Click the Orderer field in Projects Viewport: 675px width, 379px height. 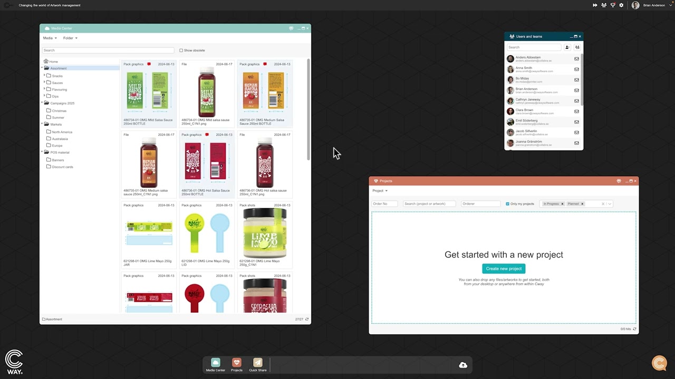coord(480,204)
